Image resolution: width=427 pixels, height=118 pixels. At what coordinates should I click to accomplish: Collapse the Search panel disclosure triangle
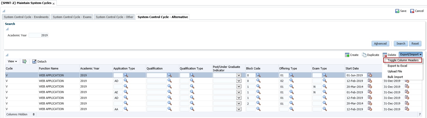click(7, 29)
